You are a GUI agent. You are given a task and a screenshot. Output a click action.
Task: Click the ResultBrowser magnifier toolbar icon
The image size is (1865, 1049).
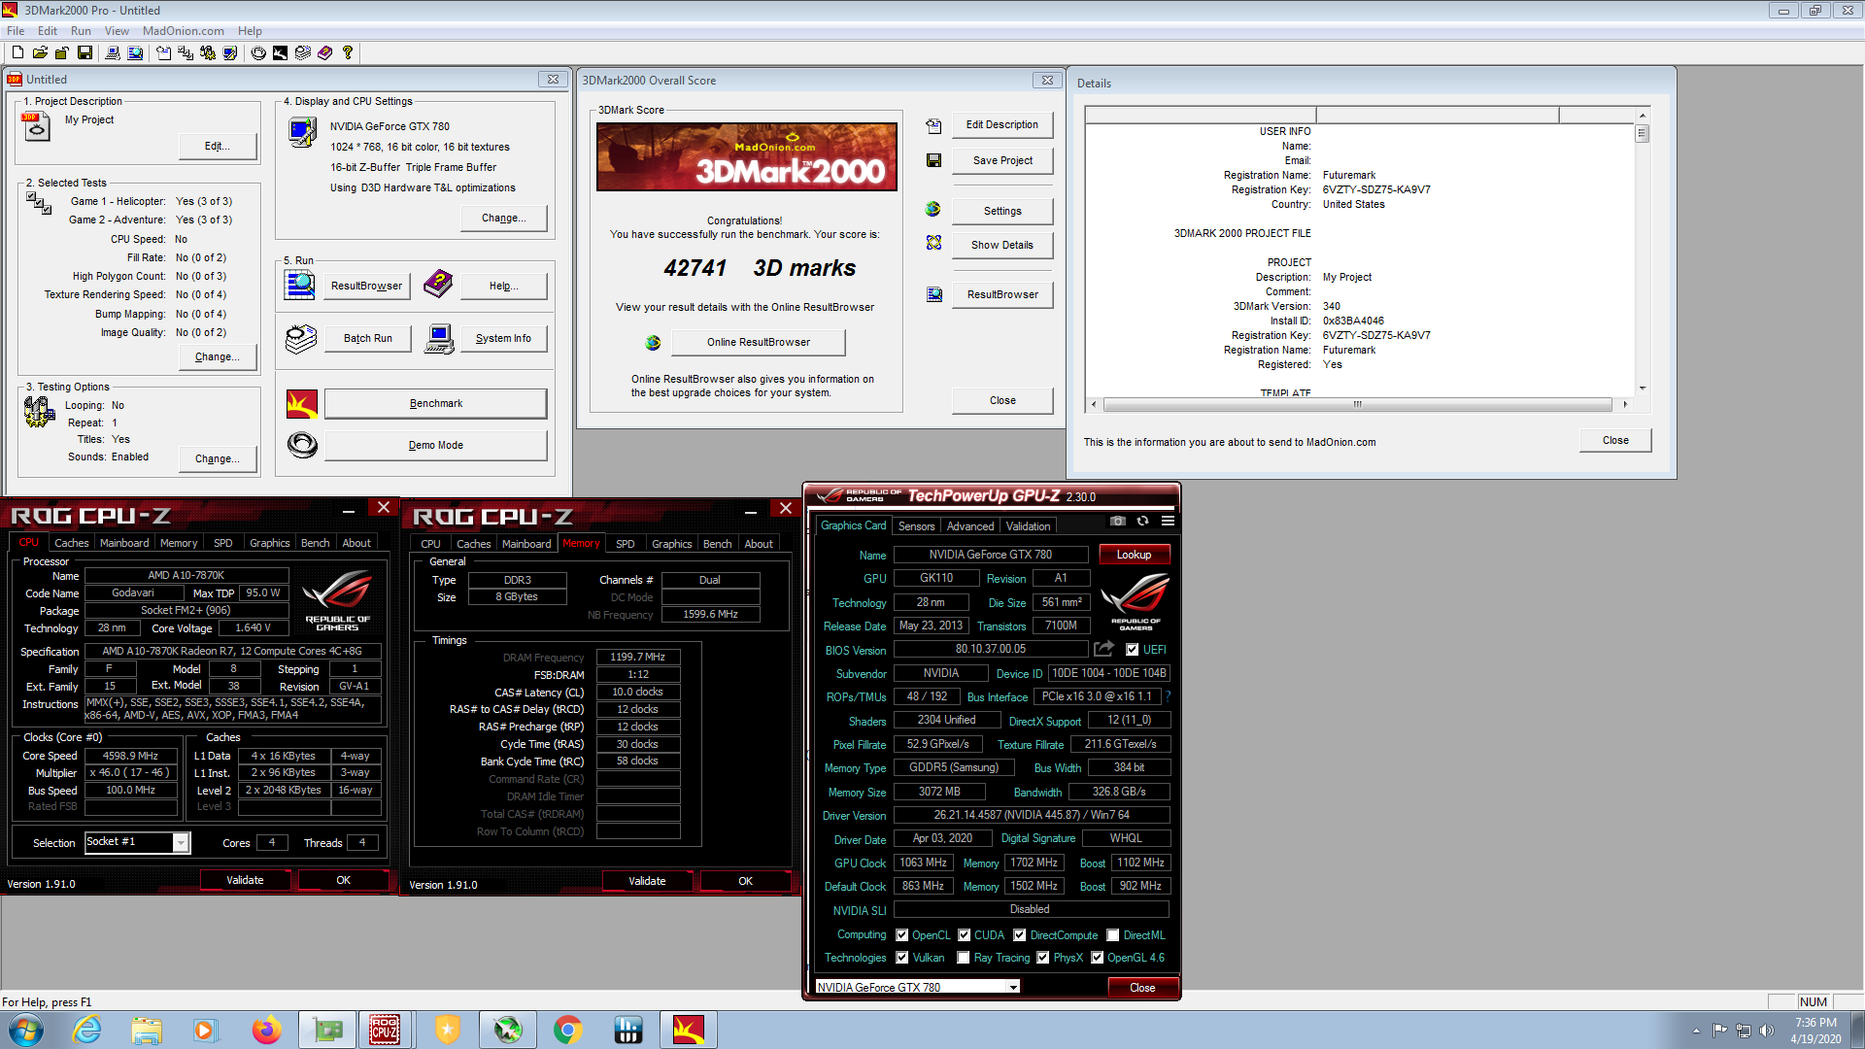135,52
